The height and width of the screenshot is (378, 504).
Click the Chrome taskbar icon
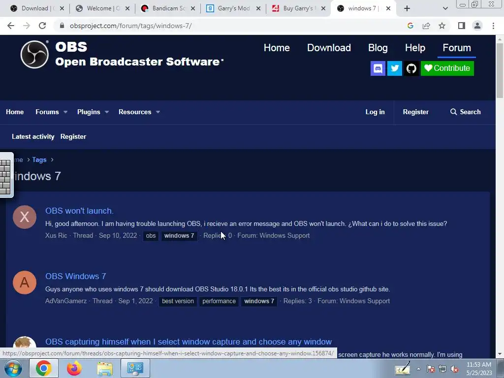pos(44,368)
